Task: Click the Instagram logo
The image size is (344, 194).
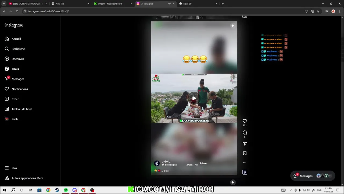Action: click(14, 25)
